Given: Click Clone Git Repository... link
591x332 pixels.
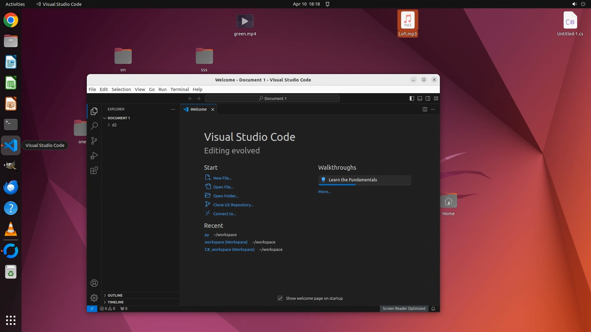Looking at the screenshot, I should 233,205.
